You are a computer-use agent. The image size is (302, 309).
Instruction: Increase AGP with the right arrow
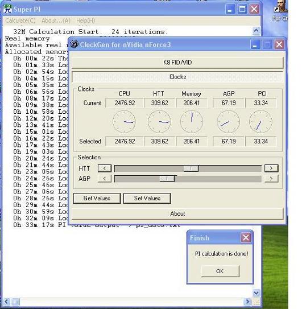point(271,179)
